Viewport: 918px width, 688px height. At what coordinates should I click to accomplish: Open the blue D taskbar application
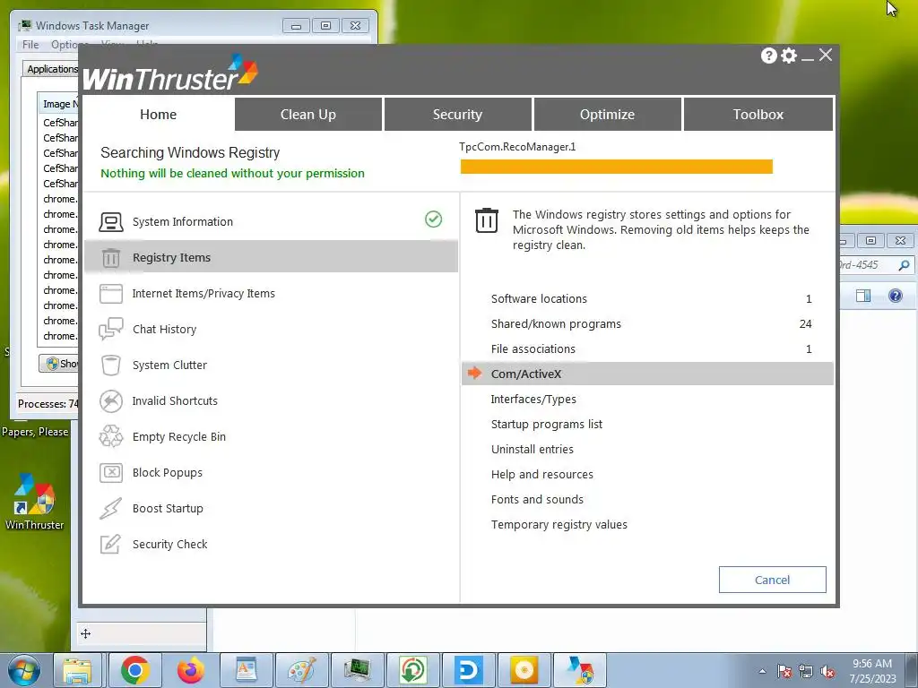tap(468, 670)
